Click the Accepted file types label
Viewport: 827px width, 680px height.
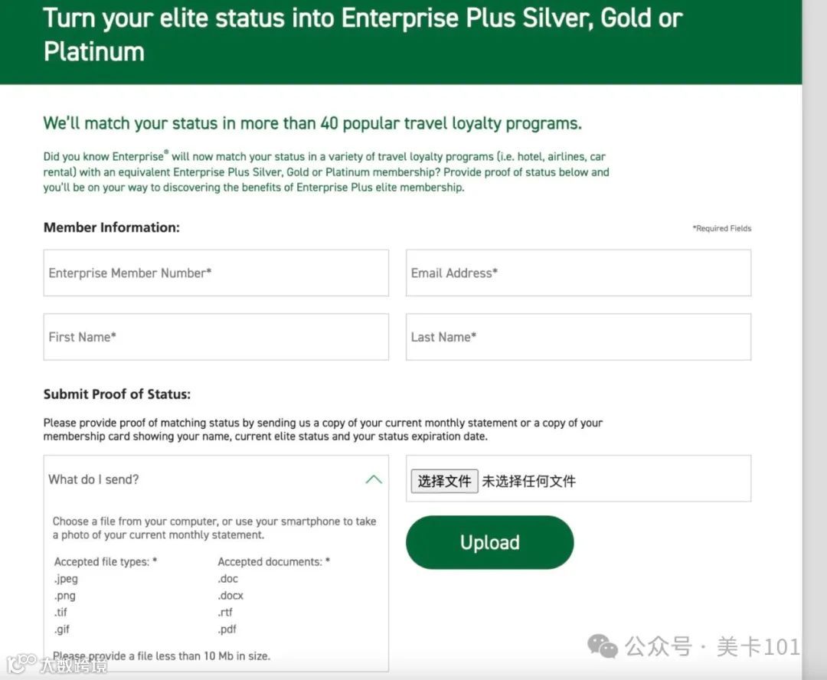pyautogui.click(x=106, y=562)
